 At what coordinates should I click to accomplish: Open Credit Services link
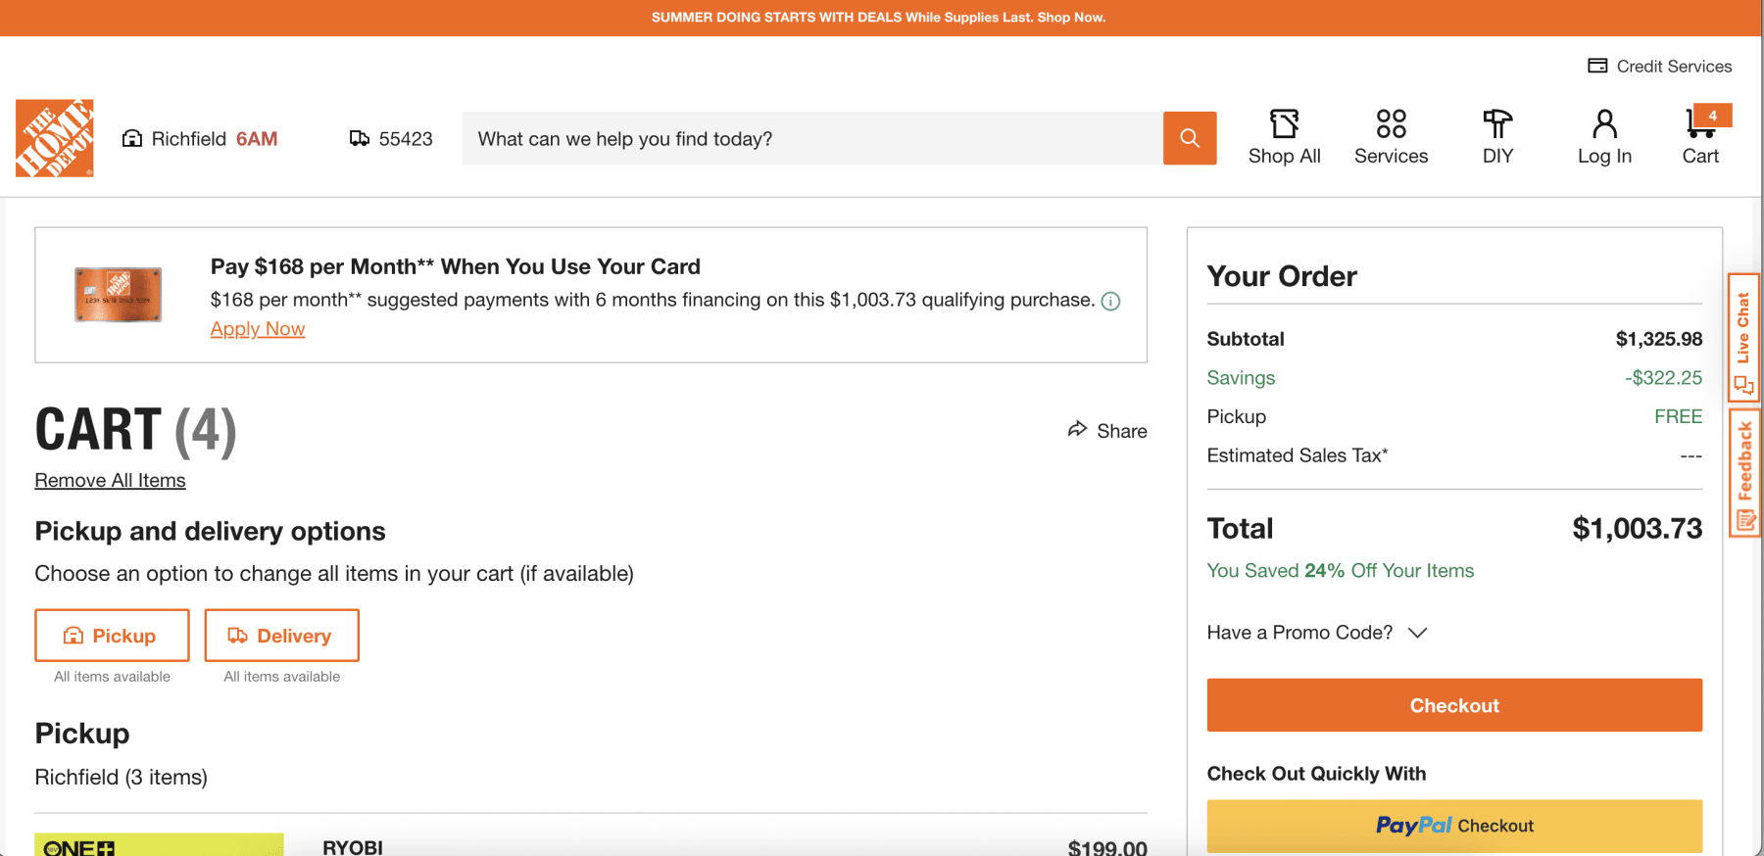1660,67
